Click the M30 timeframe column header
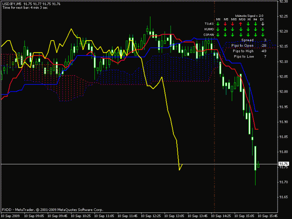The image size is (292, 219). (242, 19)
